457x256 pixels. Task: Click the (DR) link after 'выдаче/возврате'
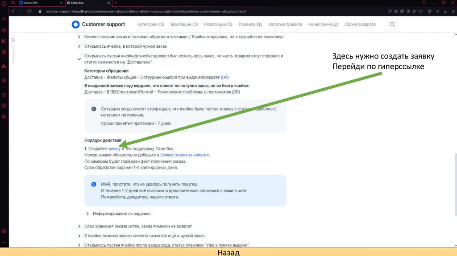225,78
